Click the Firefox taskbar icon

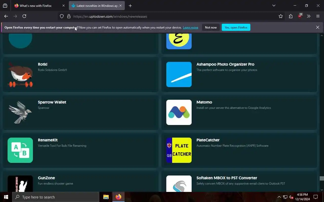[x=118, y=197]
